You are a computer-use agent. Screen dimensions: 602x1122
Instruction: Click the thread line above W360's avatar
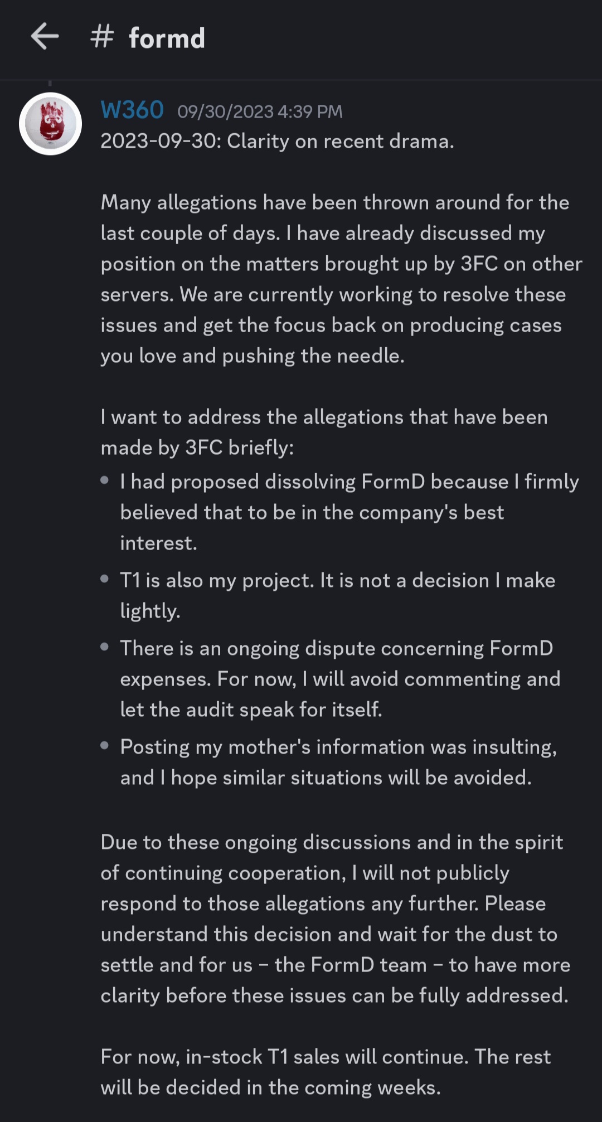coord(50,84)
